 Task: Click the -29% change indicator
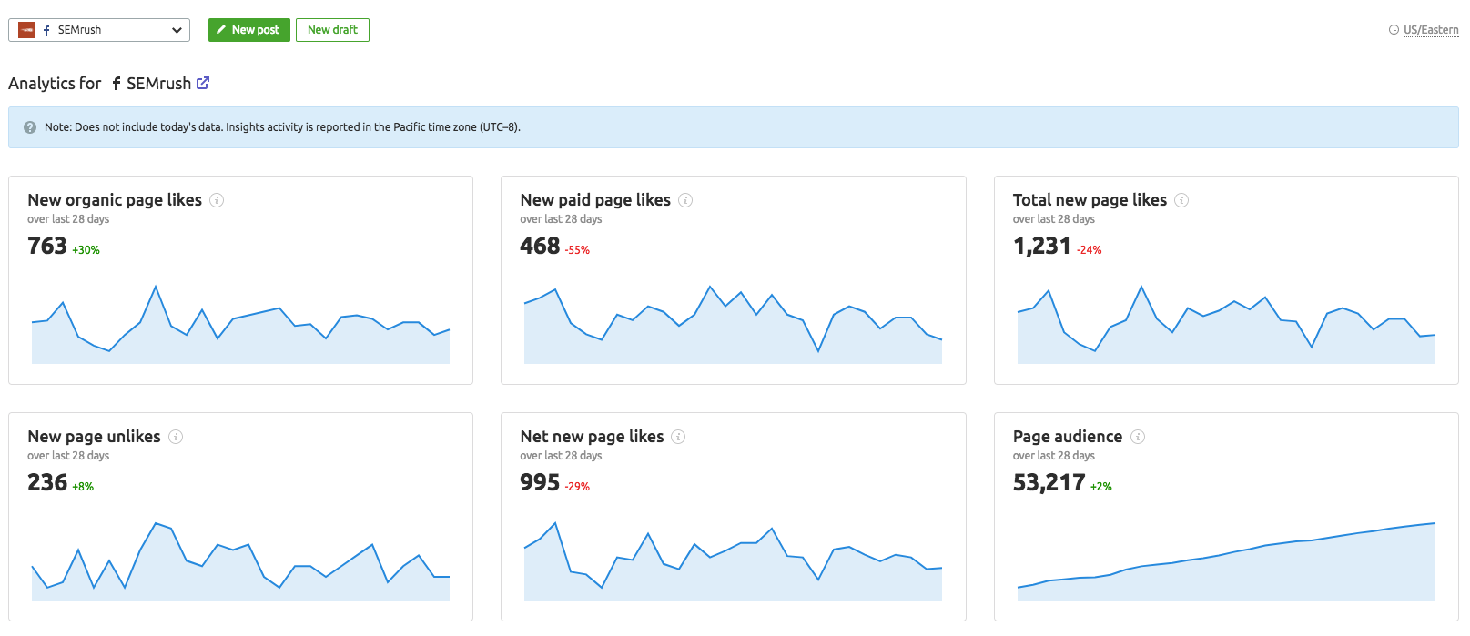pyautogui.click(x=577, y=487)
